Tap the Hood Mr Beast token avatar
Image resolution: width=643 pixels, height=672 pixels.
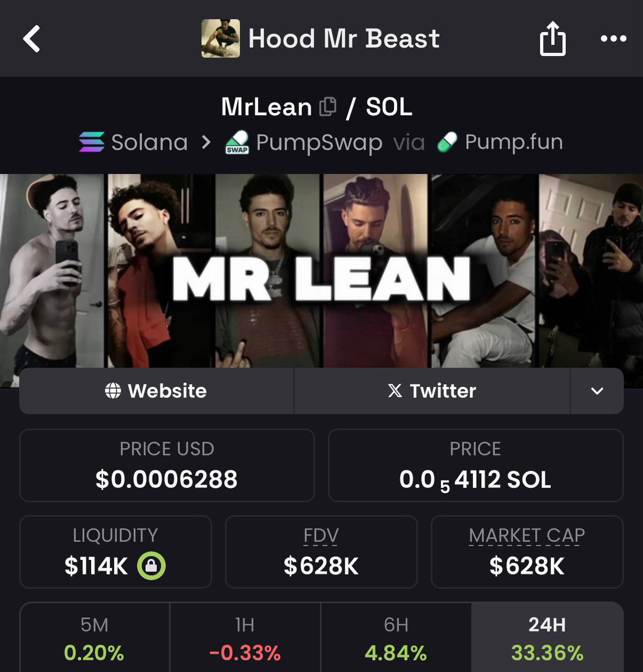click(220, 38)
